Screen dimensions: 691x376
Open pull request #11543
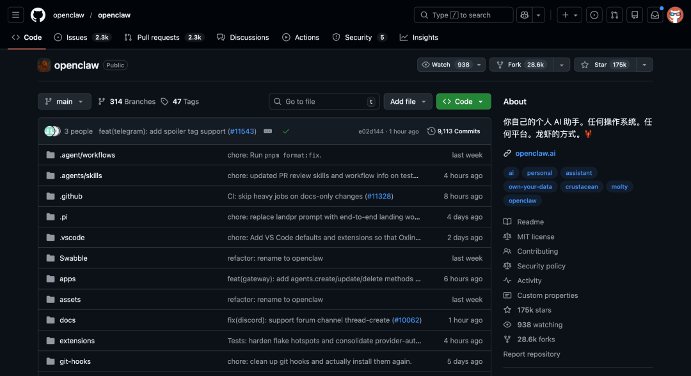pos(242,131)
